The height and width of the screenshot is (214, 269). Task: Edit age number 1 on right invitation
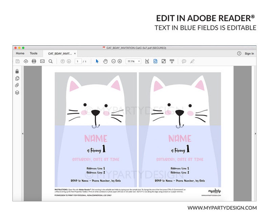(188, 149)
